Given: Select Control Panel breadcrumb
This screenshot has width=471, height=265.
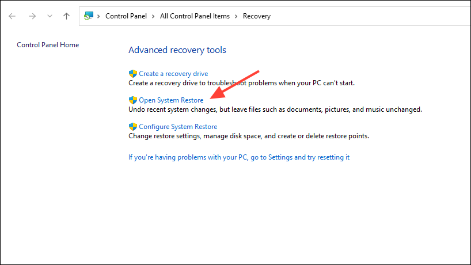Looking at the screenshot, I should (x=126, y=16).
